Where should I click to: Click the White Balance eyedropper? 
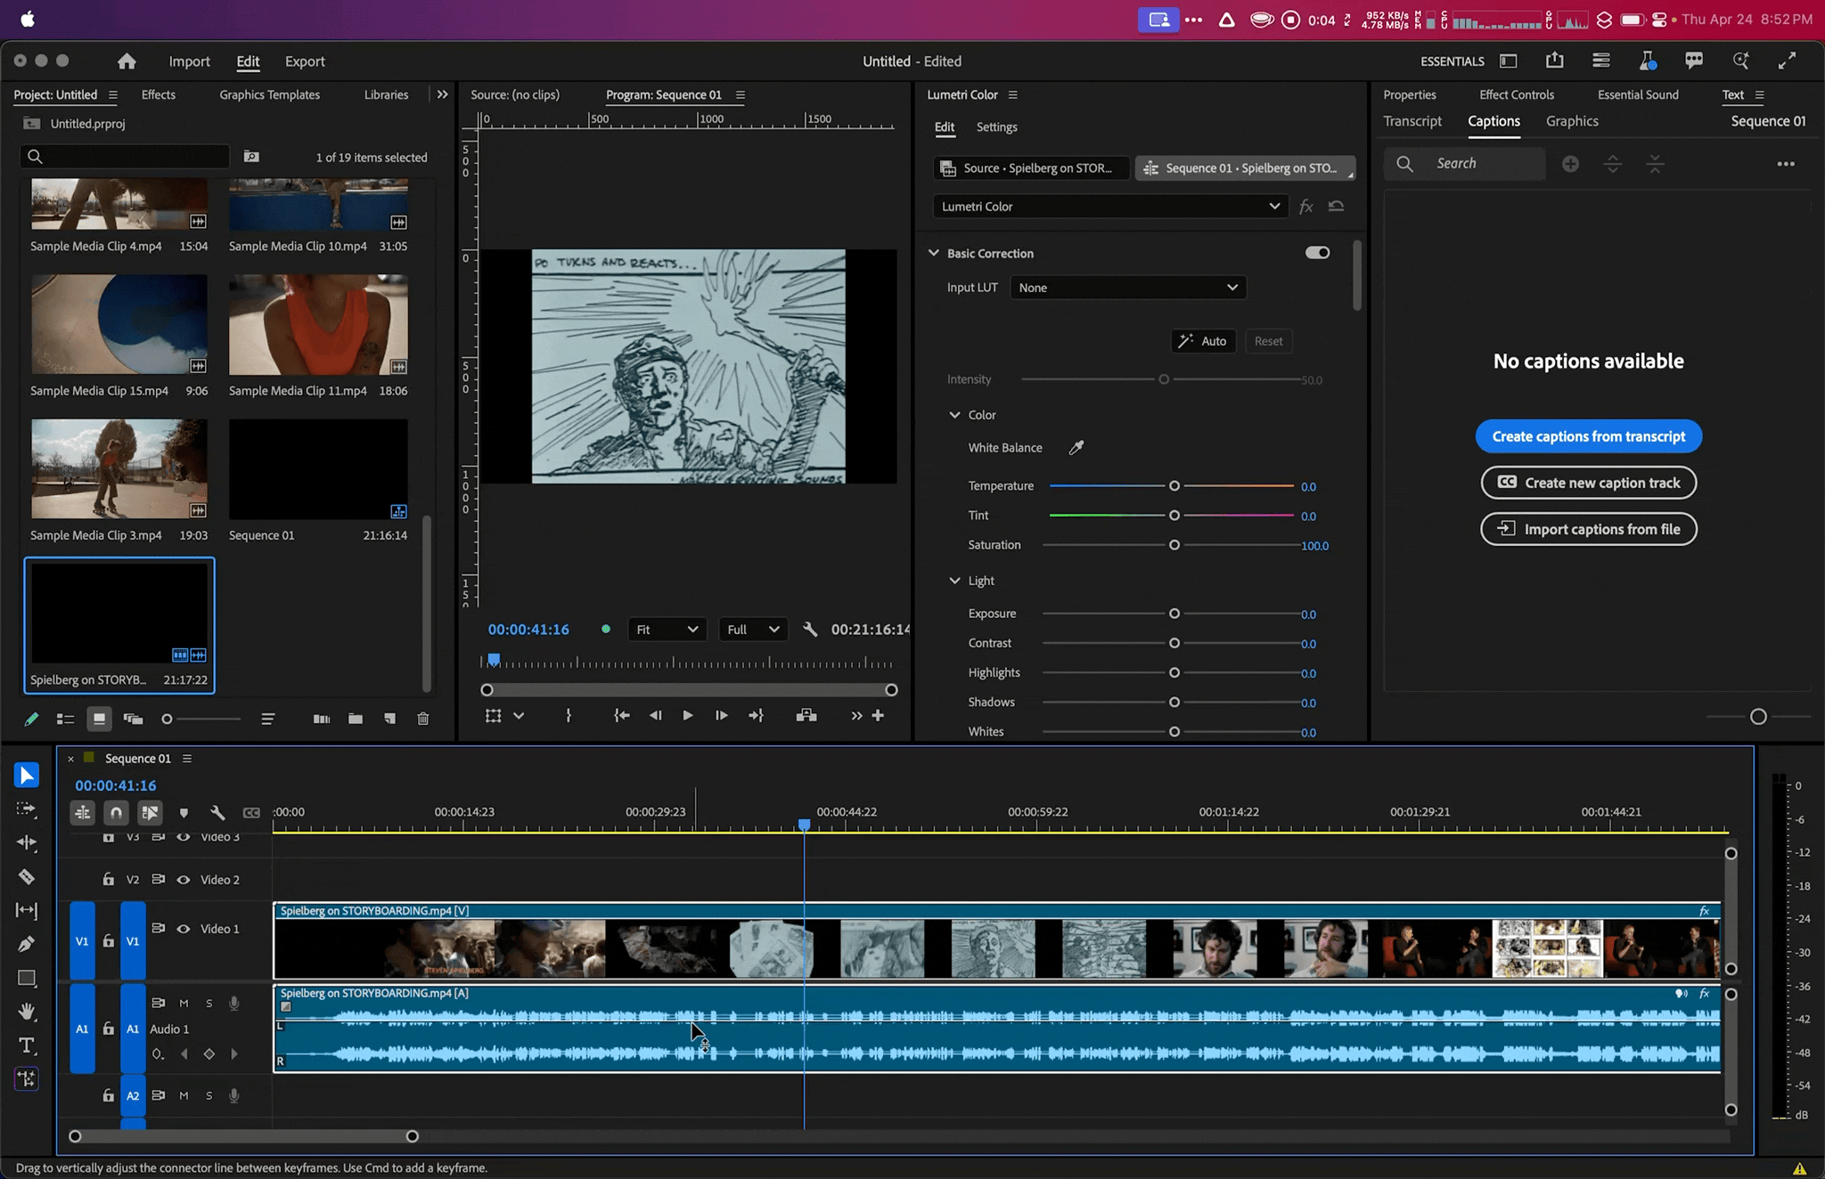(1076, 448)
